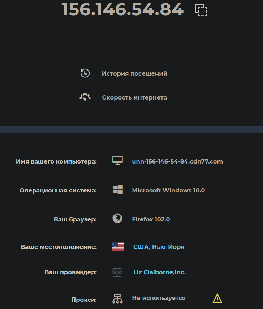Click the computer monitor icon
The width and height of the screenshot is (263, 309).
point(117,161)
